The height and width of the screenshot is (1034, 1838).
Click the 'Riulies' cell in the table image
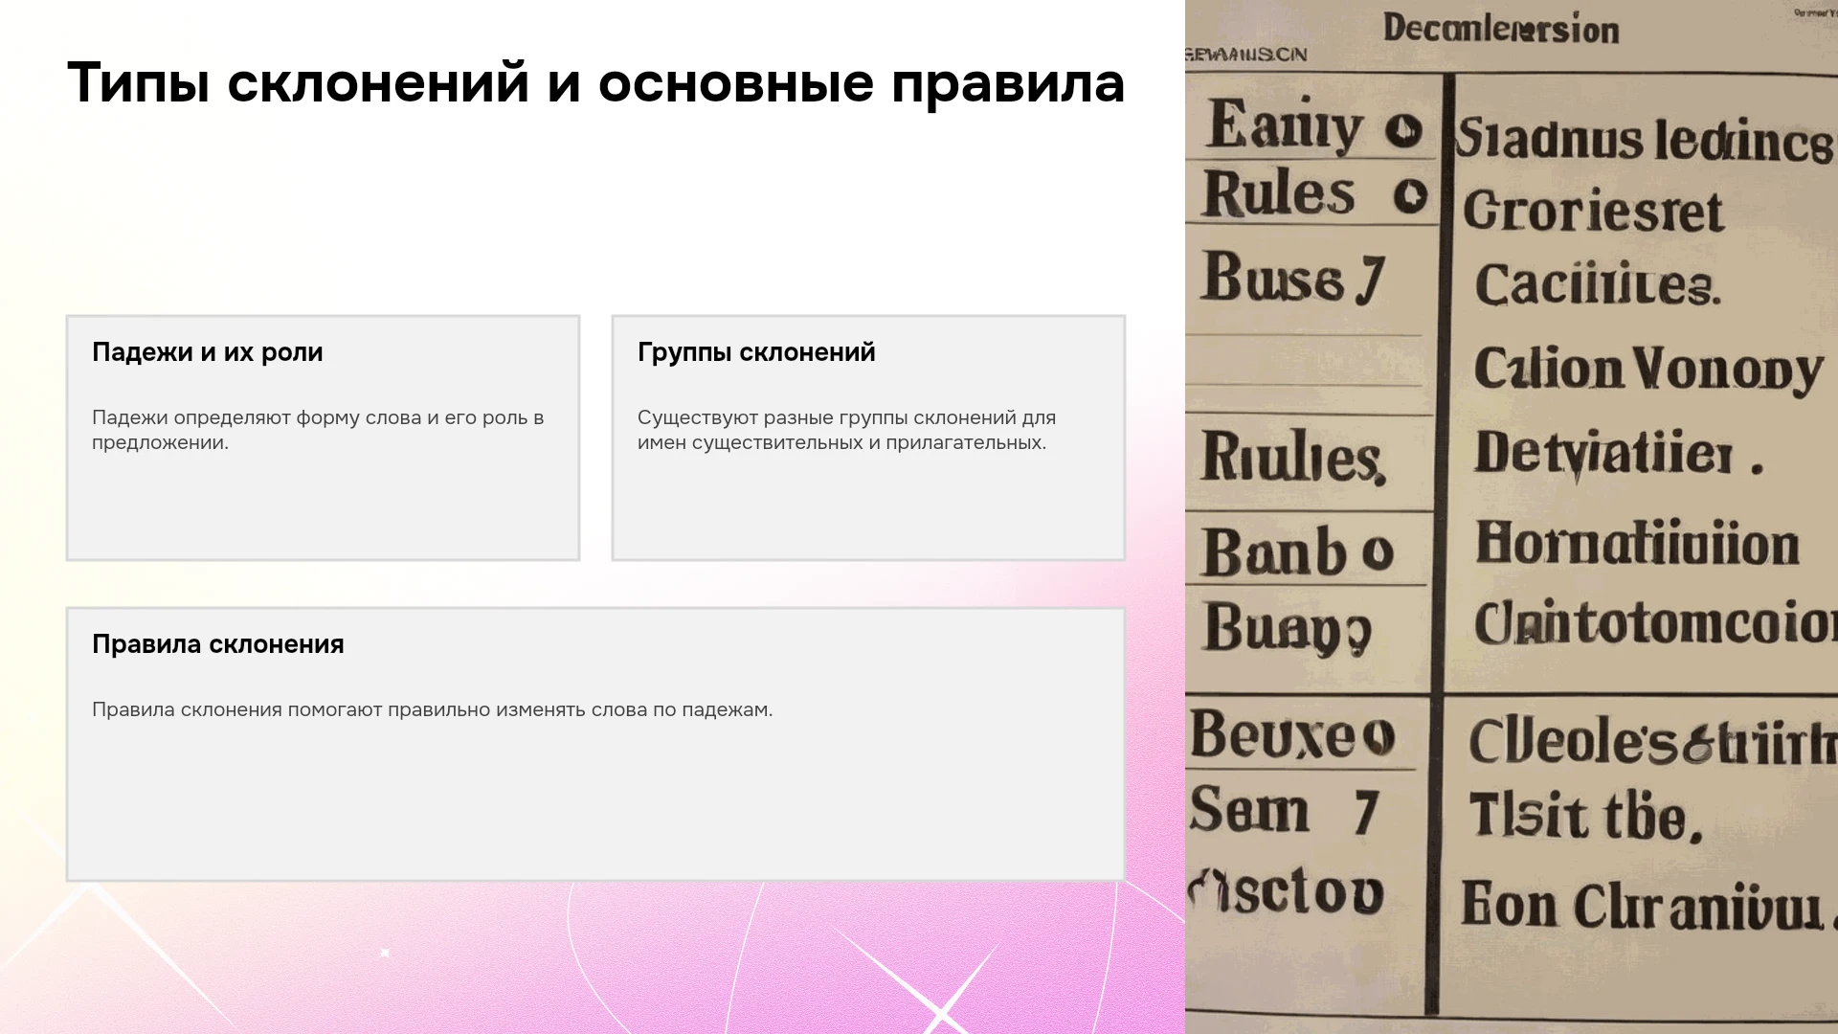tap(1293, 457)
